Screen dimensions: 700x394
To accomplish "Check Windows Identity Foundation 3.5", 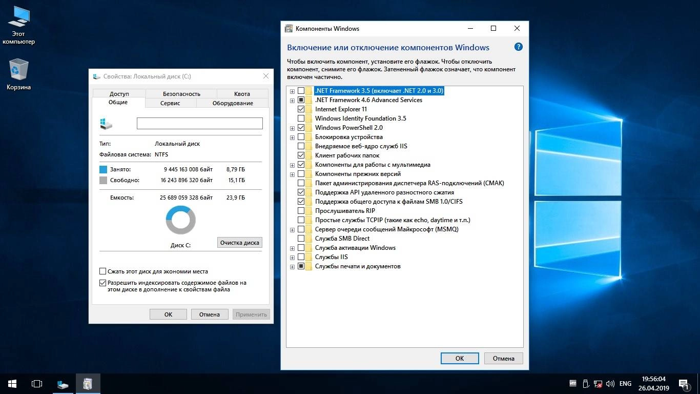I will tap(301, 119).
